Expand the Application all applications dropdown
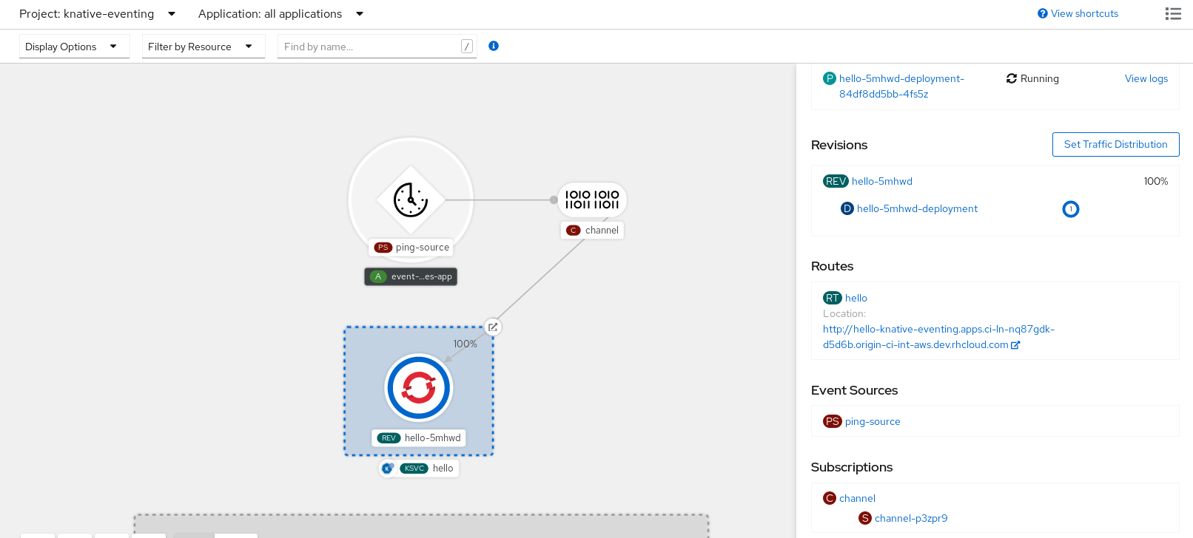Screen dimensions: 1193x538 click(281, 14)
